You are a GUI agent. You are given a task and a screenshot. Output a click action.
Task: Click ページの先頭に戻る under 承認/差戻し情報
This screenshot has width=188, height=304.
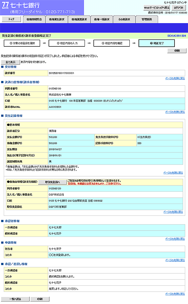click(175, 294)
